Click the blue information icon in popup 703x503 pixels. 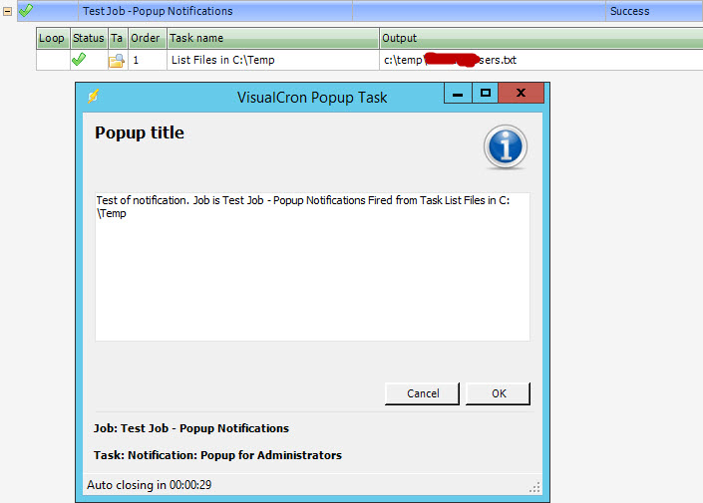[506, 147]
